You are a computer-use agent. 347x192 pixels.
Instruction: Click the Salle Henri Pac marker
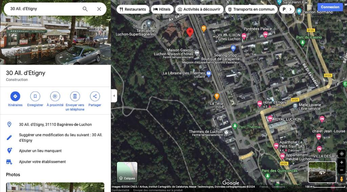pos(280,2)
